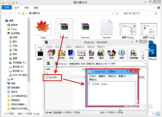Image resolution: width=162 pixels, height=117 pixels.
Task: Select love.txt in the WinRAR file list
Action: coord(52,77)
